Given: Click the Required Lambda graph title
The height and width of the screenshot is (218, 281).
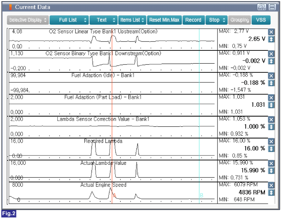Looking at the screenshot, I should pyautogui.click(x=103, y=141).
